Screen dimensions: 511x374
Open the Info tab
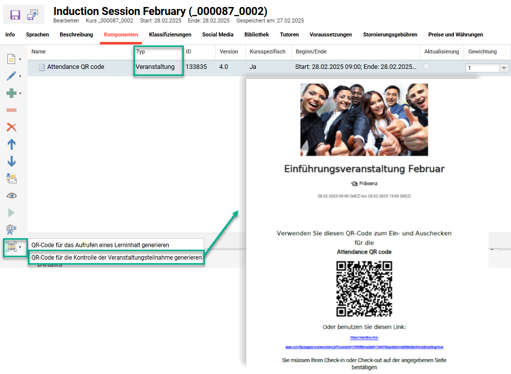[x=10, y=34]
